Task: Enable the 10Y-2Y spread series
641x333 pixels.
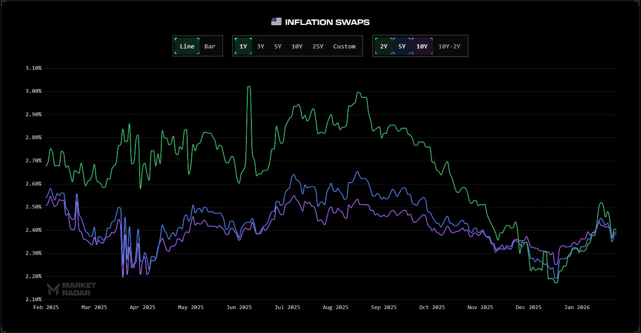Action: tap(449, 46)
